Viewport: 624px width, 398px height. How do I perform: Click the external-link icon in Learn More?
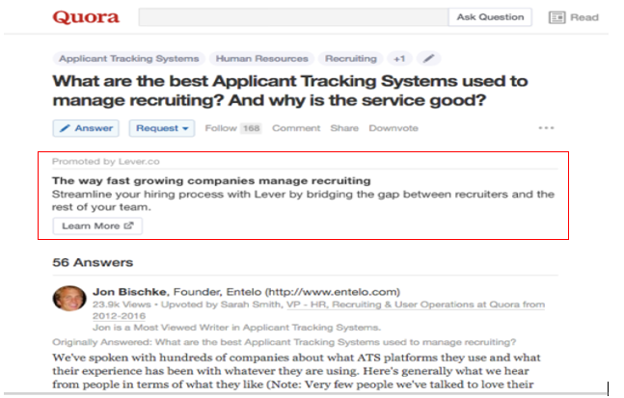pyautogui.click(x=128, y=226)
